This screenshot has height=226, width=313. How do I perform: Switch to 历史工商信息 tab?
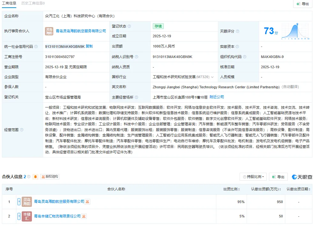(x=33, y=4)
